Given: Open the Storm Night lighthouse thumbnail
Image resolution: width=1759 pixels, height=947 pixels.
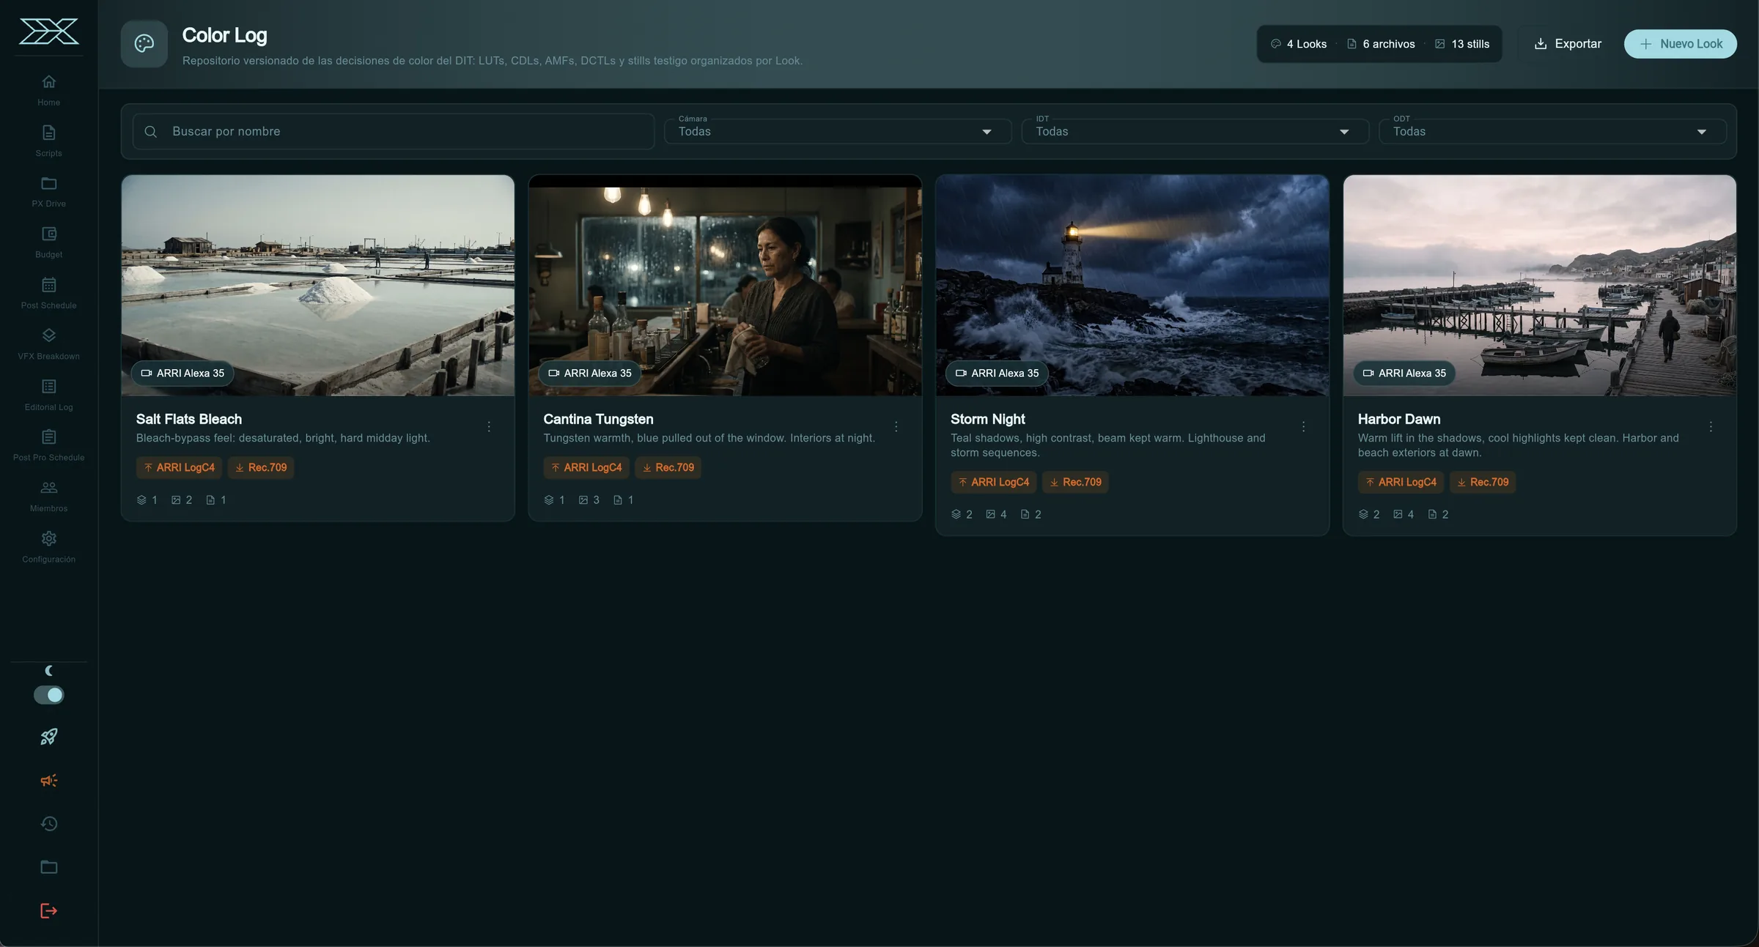Looking at the screenshot, I should (x=1132, y=286).
